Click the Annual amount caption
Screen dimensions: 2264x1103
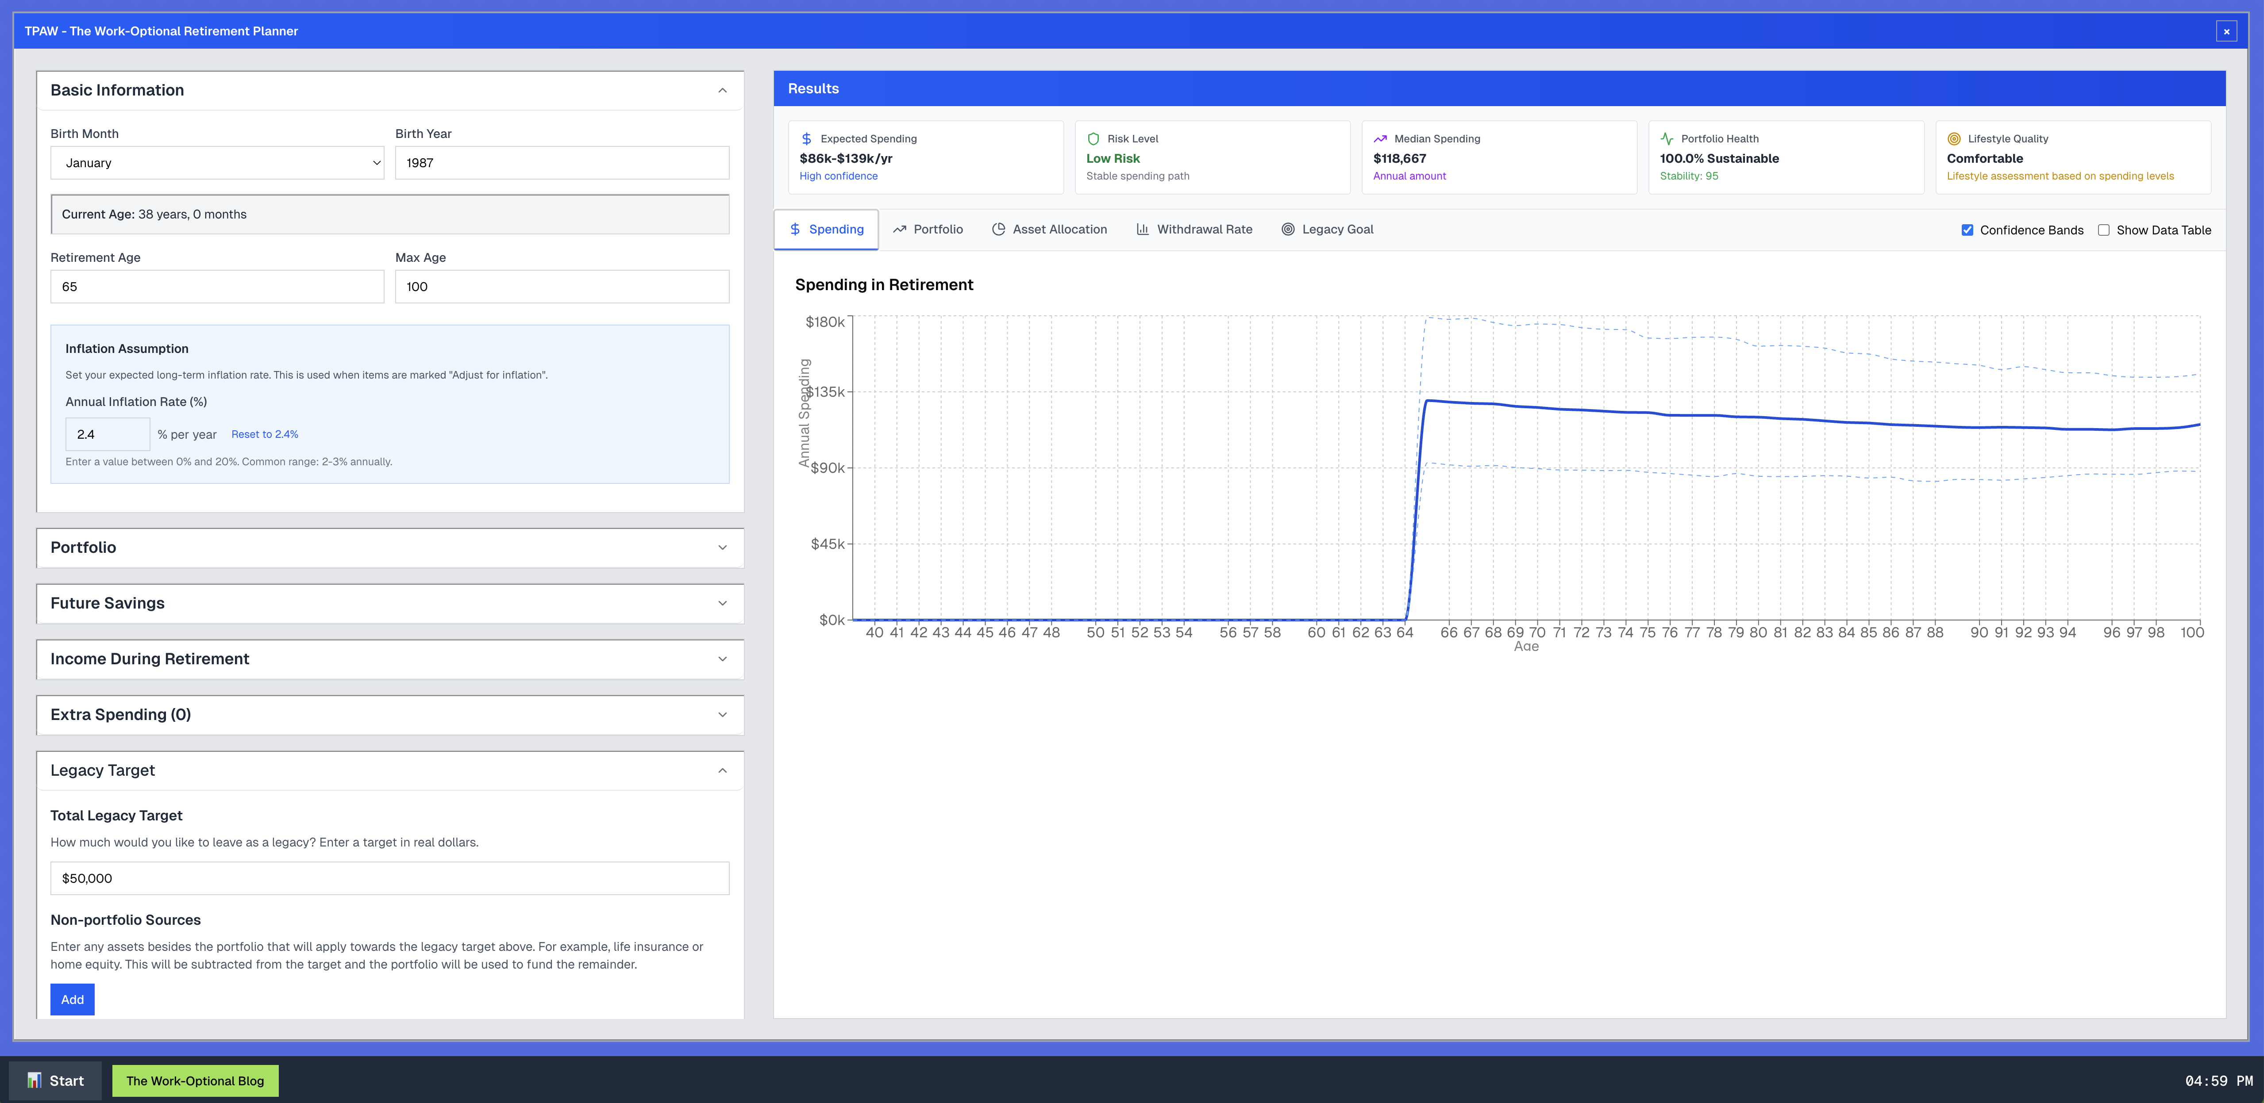pyautogui.click(x=1409, y=176)
